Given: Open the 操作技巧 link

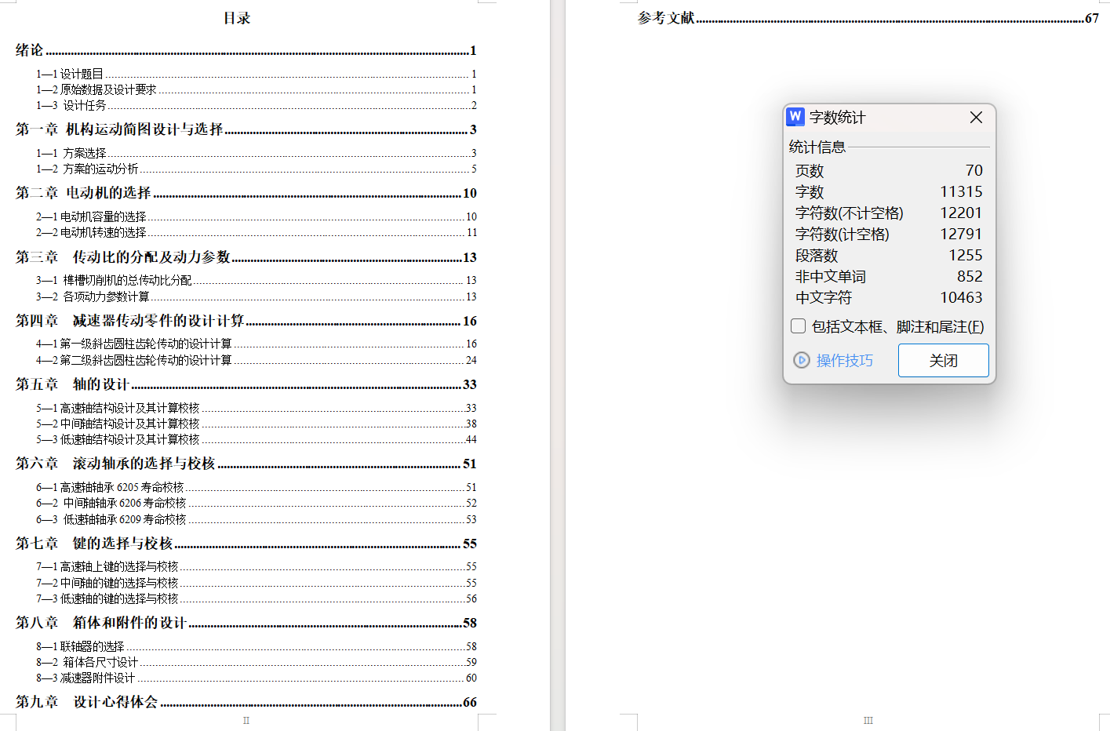Looking at the screenshot, I should click(844, 360).
